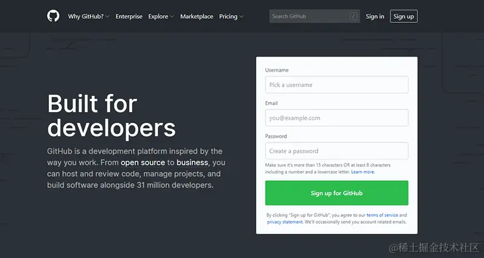This screenshot has height=258, width=484.
Task: Click the Sign up button in header
Action: coord(404,16)
